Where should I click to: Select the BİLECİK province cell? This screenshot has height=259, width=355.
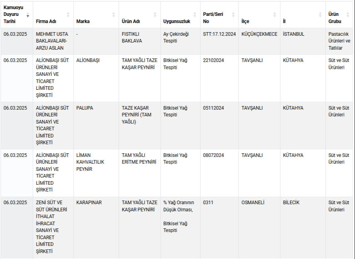291,203
